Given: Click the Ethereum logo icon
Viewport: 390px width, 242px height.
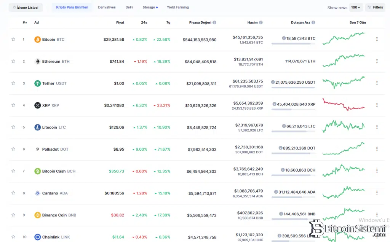Looking at the screenshot, I should tap(37, 61).
